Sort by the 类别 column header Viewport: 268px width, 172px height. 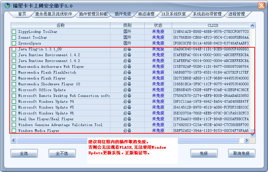tap(127, 25)
